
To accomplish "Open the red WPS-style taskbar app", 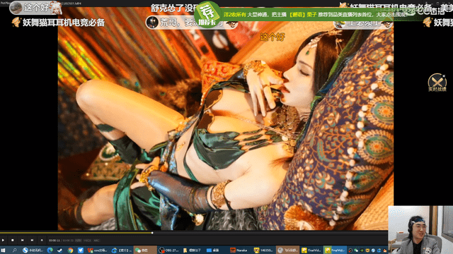I will click(98, 250).
